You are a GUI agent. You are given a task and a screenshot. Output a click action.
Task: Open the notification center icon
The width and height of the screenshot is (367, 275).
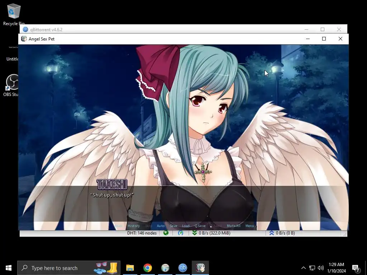[356, 268]
